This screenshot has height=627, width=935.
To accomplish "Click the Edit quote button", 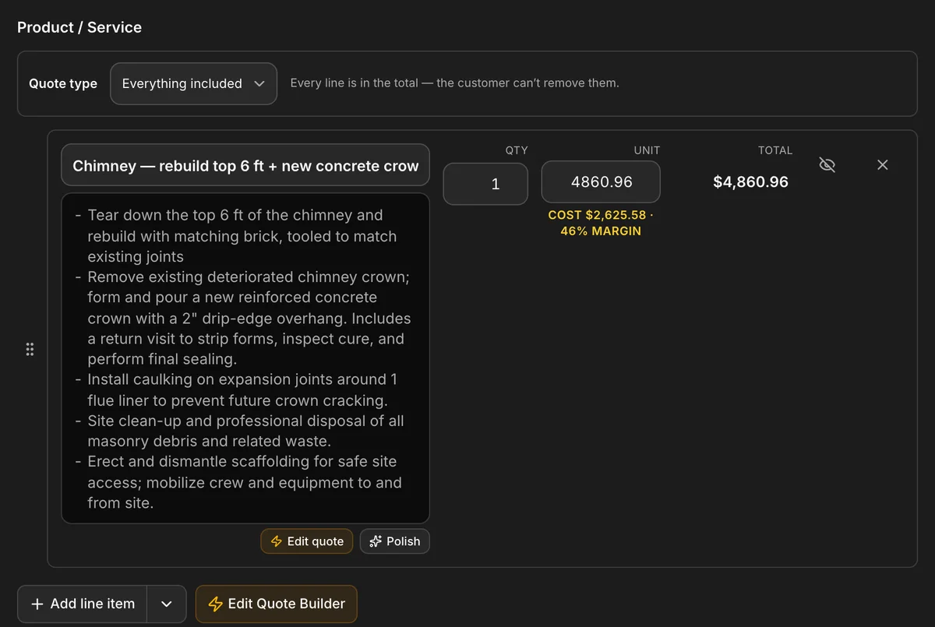I will click(x=307, y=541).
